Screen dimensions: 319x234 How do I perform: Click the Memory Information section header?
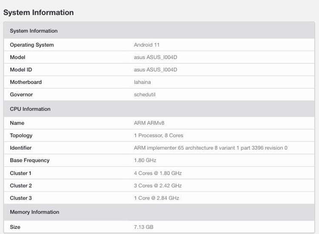[34, 212]
